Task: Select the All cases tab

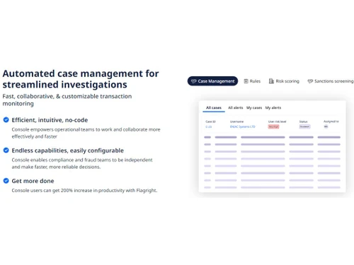Action: tap(214, 107)
